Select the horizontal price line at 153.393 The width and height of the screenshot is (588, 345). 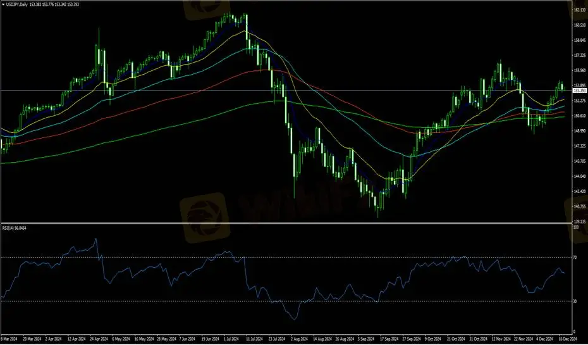coord(286,91)
